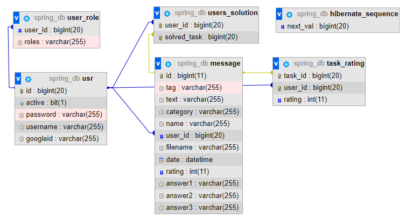Select 'solved_task : bigint(20)' row

(206, 37)
